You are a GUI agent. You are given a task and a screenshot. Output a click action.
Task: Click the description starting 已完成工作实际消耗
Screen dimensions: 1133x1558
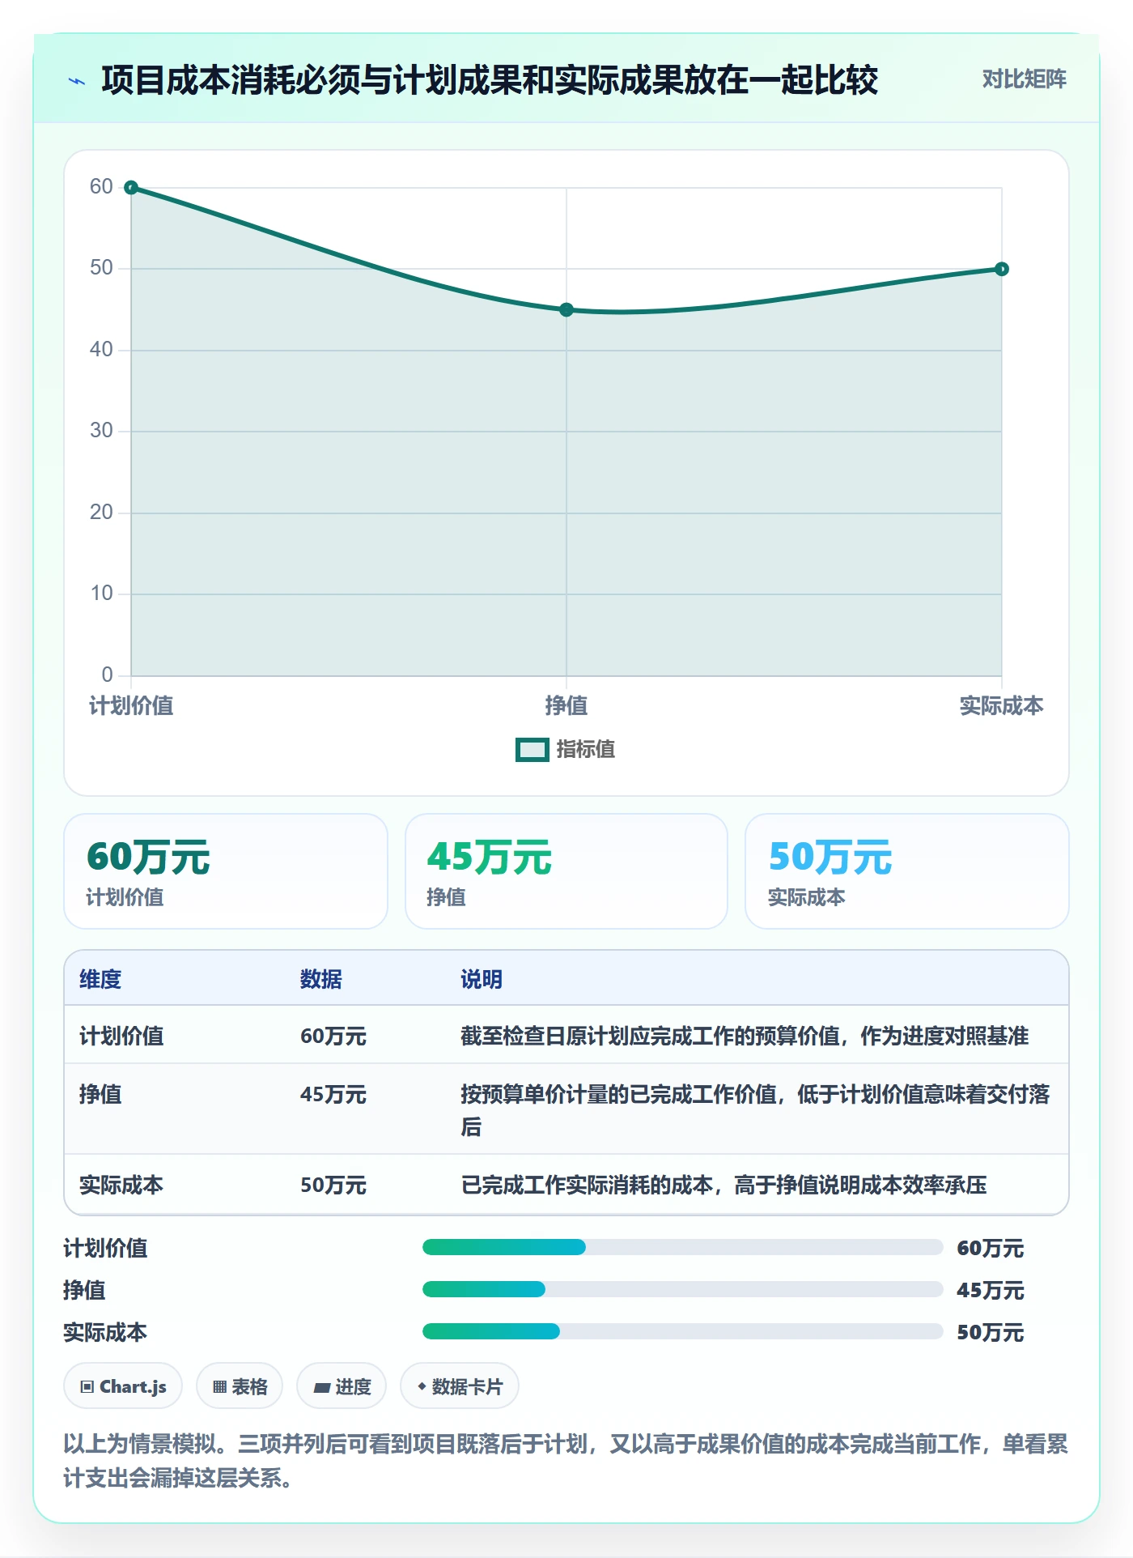click(724, 1186)
